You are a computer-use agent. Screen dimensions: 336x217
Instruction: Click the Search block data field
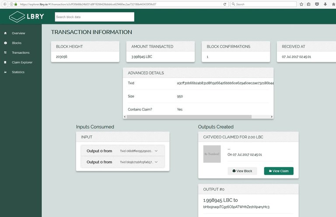(x=94, y=17)
